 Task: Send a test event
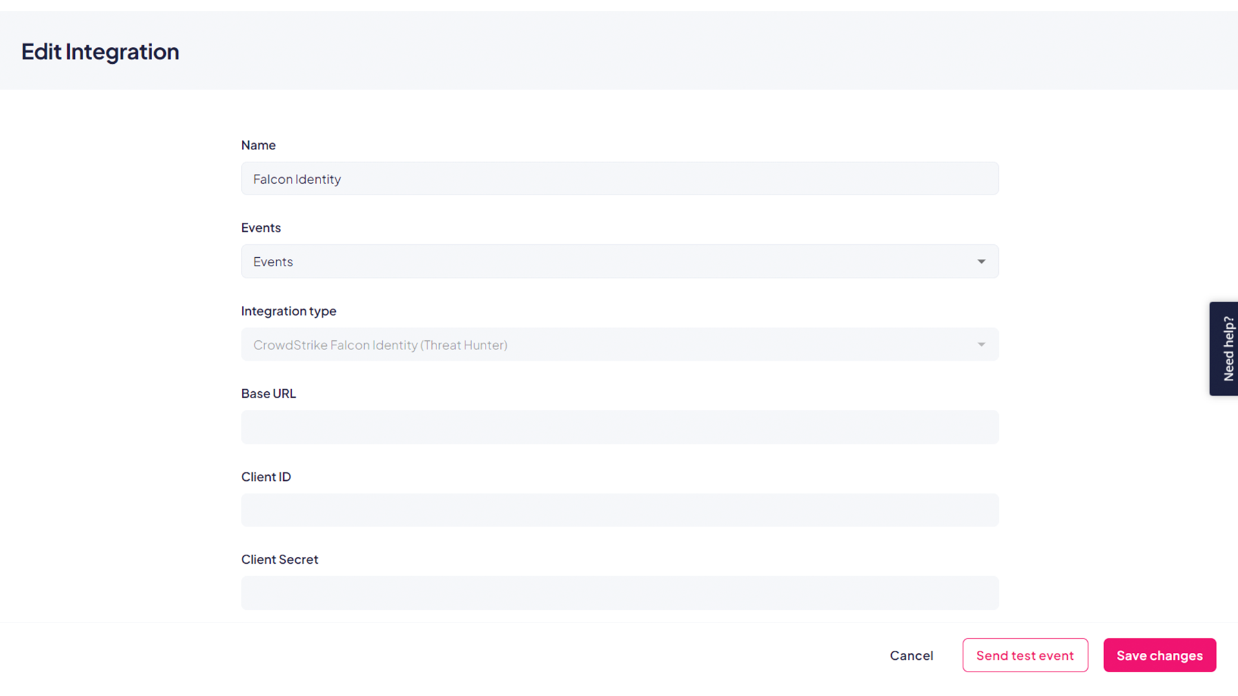click(1025, 655)
